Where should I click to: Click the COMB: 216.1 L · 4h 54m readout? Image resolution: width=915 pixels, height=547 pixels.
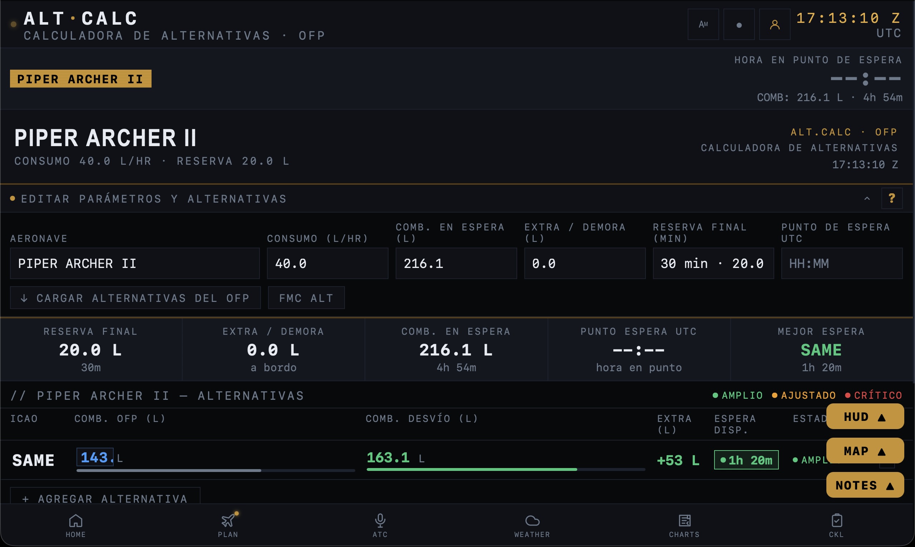point(830,97)
